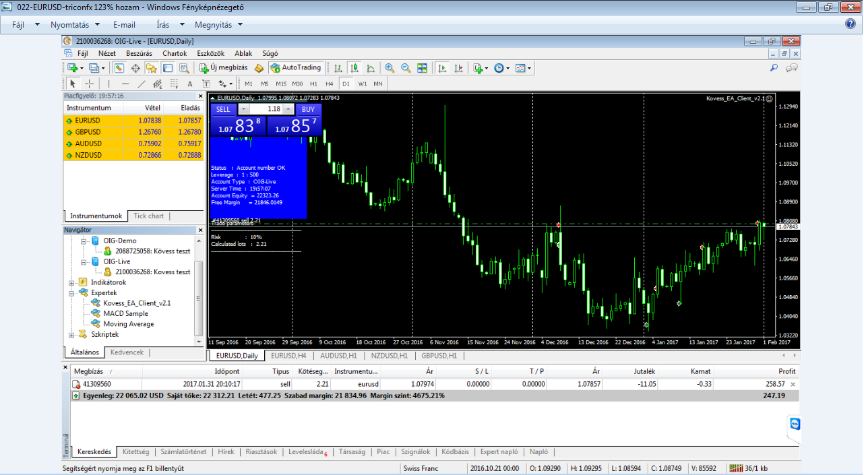The width and height of the screenshot is (864, 475).
Task: Switch to the Számlatörténet terminal tab
Action: [183, 452]
